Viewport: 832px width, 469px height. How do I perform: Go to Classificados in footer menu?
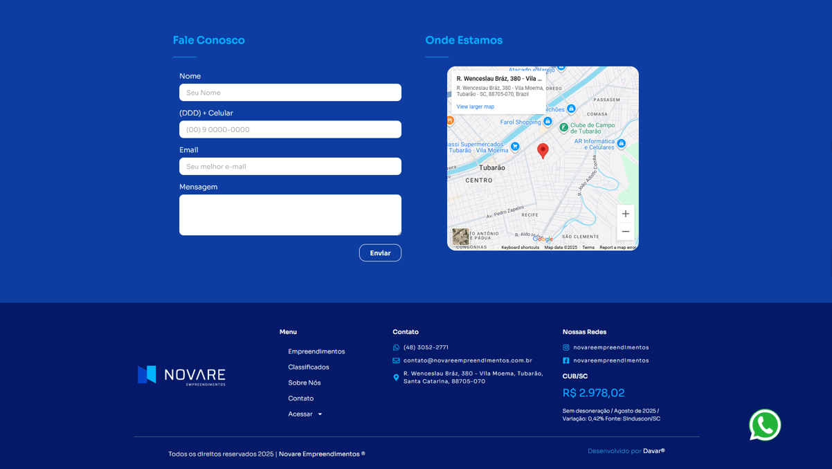(309, 367)
